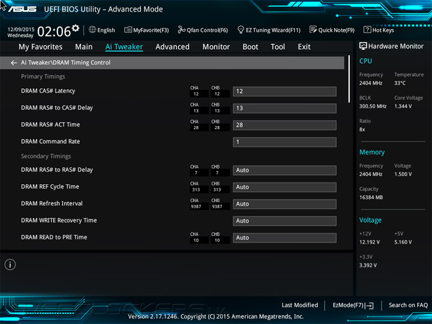This screenshot has width=432, height=324.
Task: Click CHB value 313 for REF Cycle Time
Action: [217, 190]
